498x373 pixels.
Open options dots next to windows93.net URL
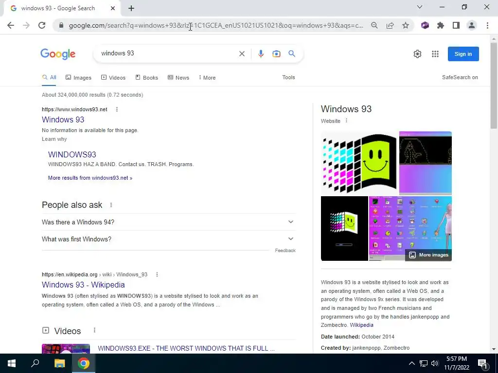click(117, 109)
